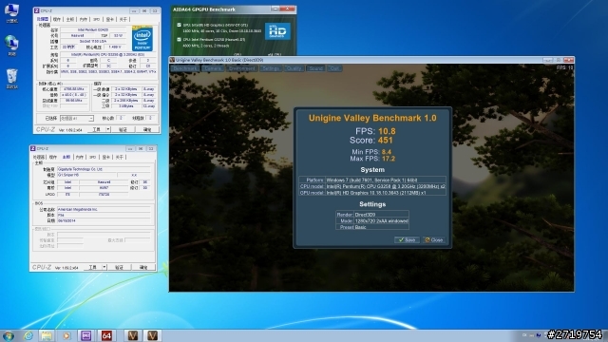Expand tools dropdown arrow in lower CPU-Z

(x=104, y=267)
